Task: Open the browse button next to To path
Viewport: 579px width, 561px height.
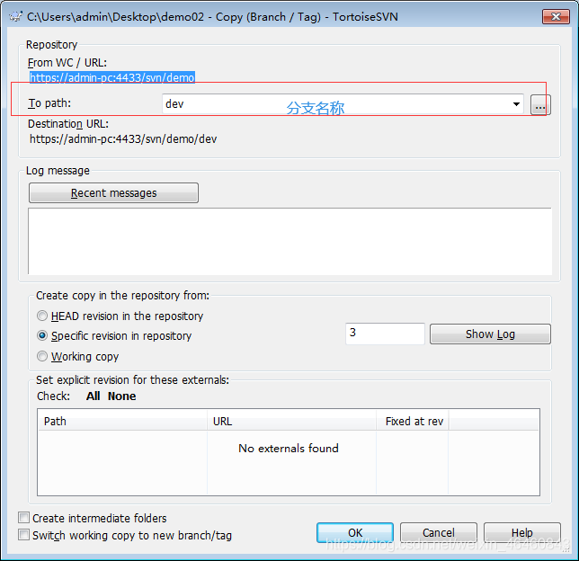Action: tap(540, 105)
